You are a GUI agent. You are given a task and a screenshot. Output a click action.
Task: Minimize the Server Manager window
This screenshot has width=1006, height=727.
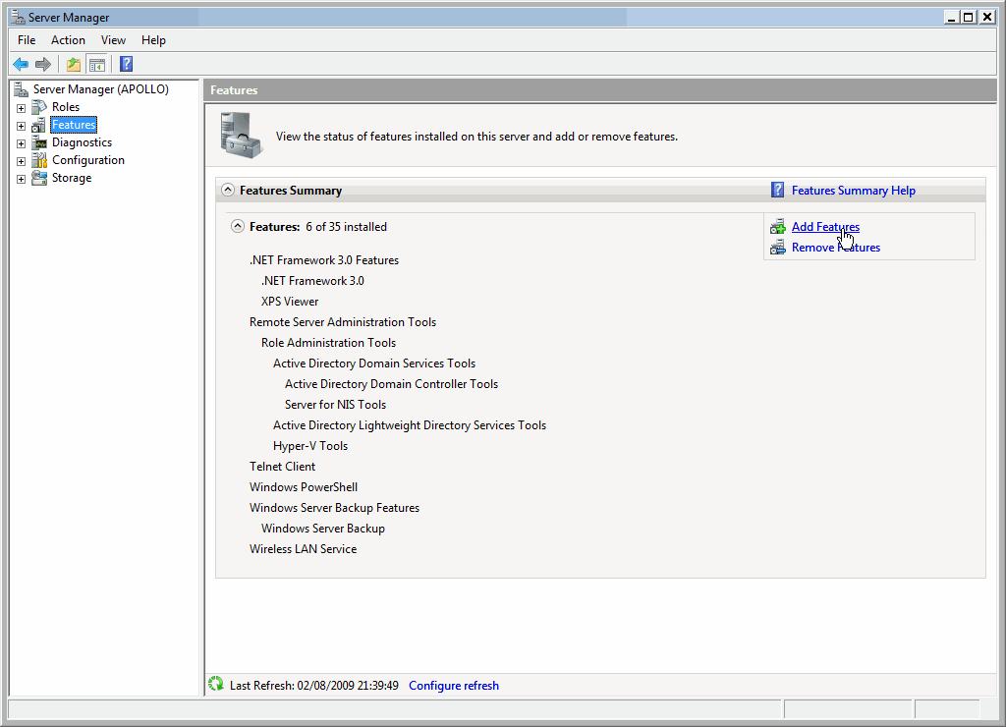click(x=952, y=18)
